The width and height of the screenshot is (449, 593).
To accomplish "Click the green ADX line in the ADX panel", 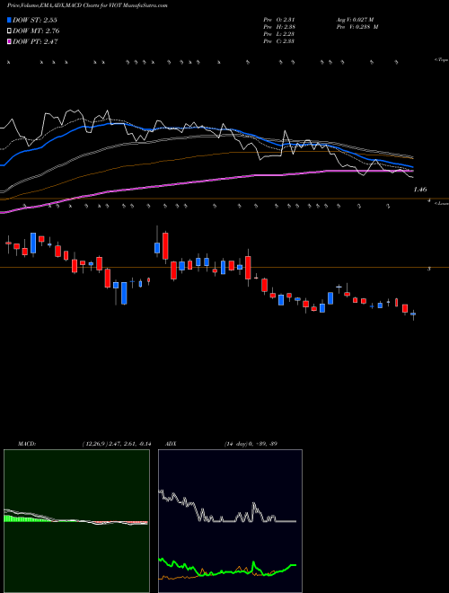I will point(227,571).
